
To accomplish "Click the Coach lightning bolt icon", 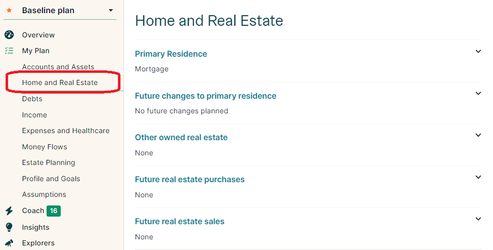I will click(x=9, y=211).
